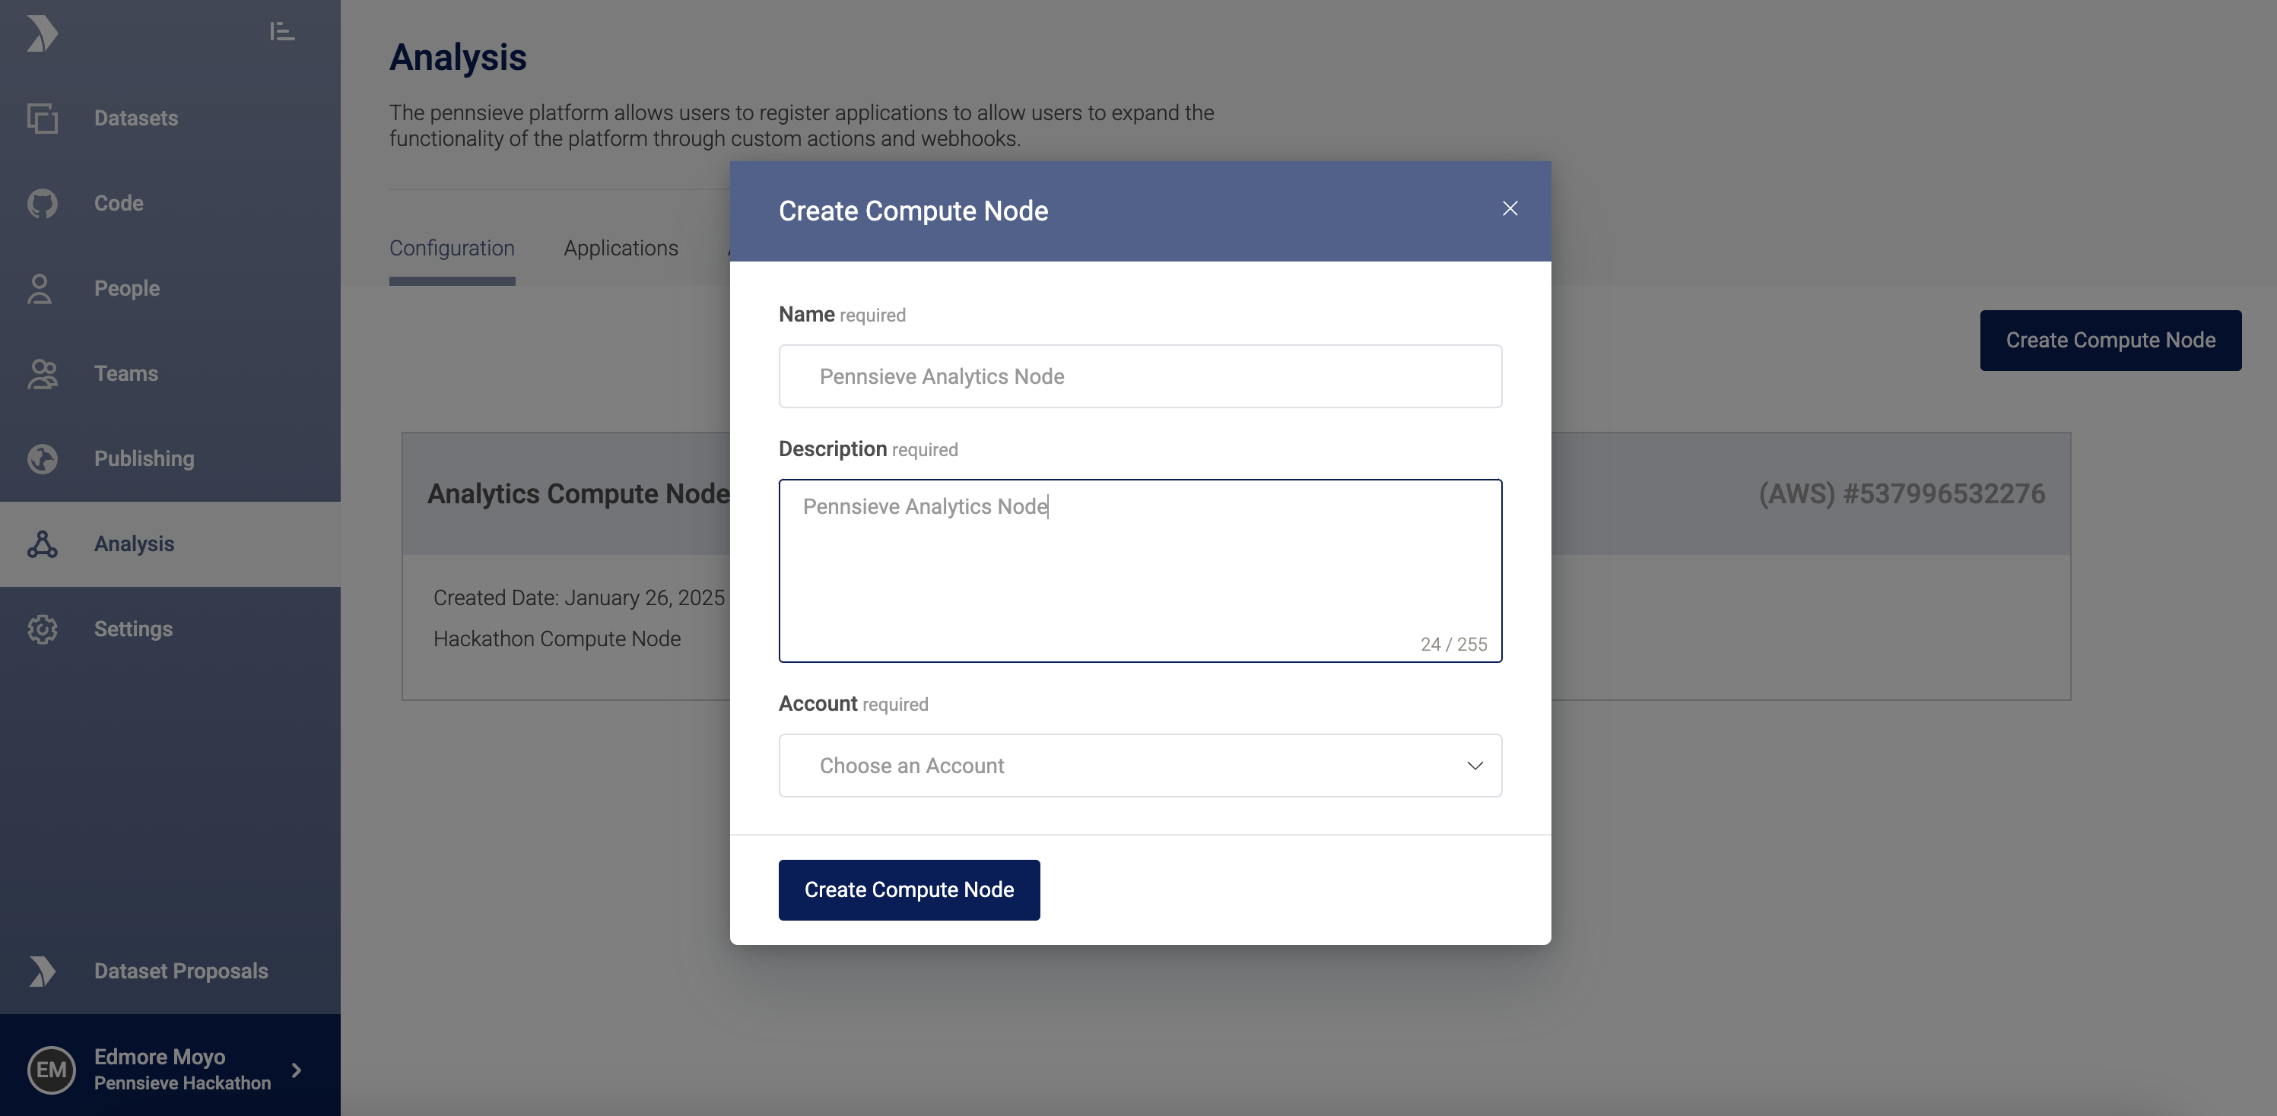The image size is (2277, 1116).
Task: Expand Edmore Moyo profile chevron
Action: (297, 1070)
